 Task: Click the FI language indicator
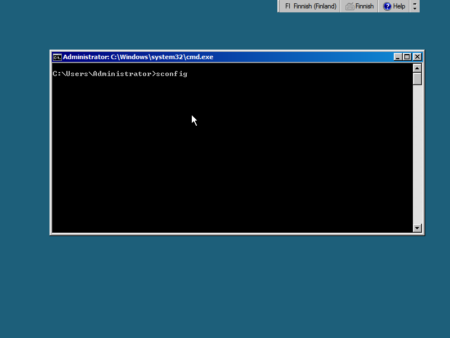tap(287, 6)
